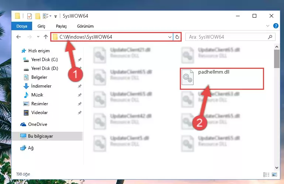Open Help with the question mark icon
Viewport: 284px width, 184px height.
276,26
